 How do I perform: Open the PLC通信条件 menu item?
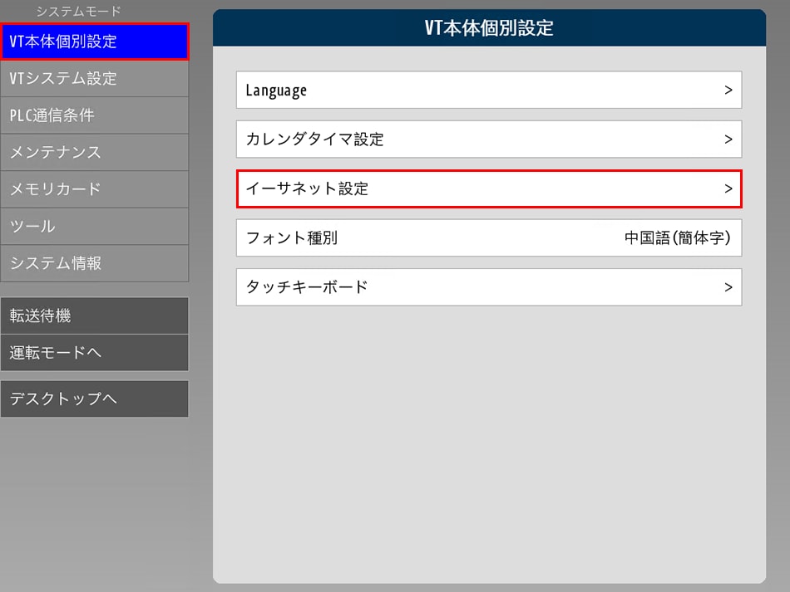pyautogui.click(x=94, y=115)
